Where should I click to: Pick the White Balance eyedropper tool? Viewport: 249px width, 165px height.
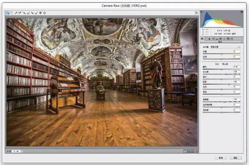pyautogui.click(x=16, y=13)
